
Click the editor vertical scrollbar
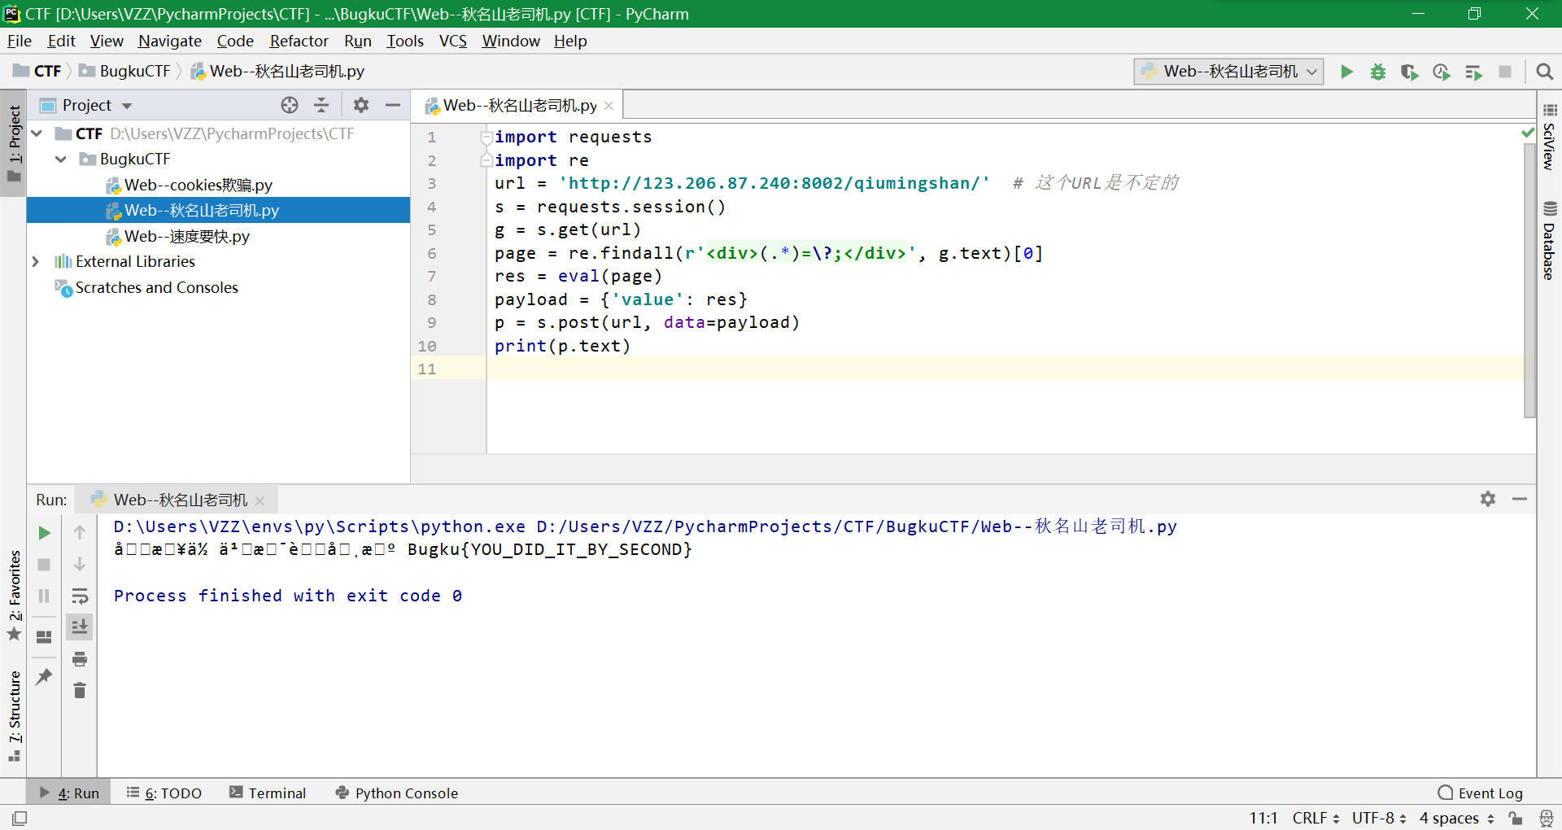tap(1529, 281)
